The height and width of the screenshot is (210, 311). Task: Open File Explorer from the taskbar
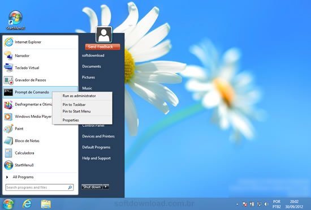[46, 204]
